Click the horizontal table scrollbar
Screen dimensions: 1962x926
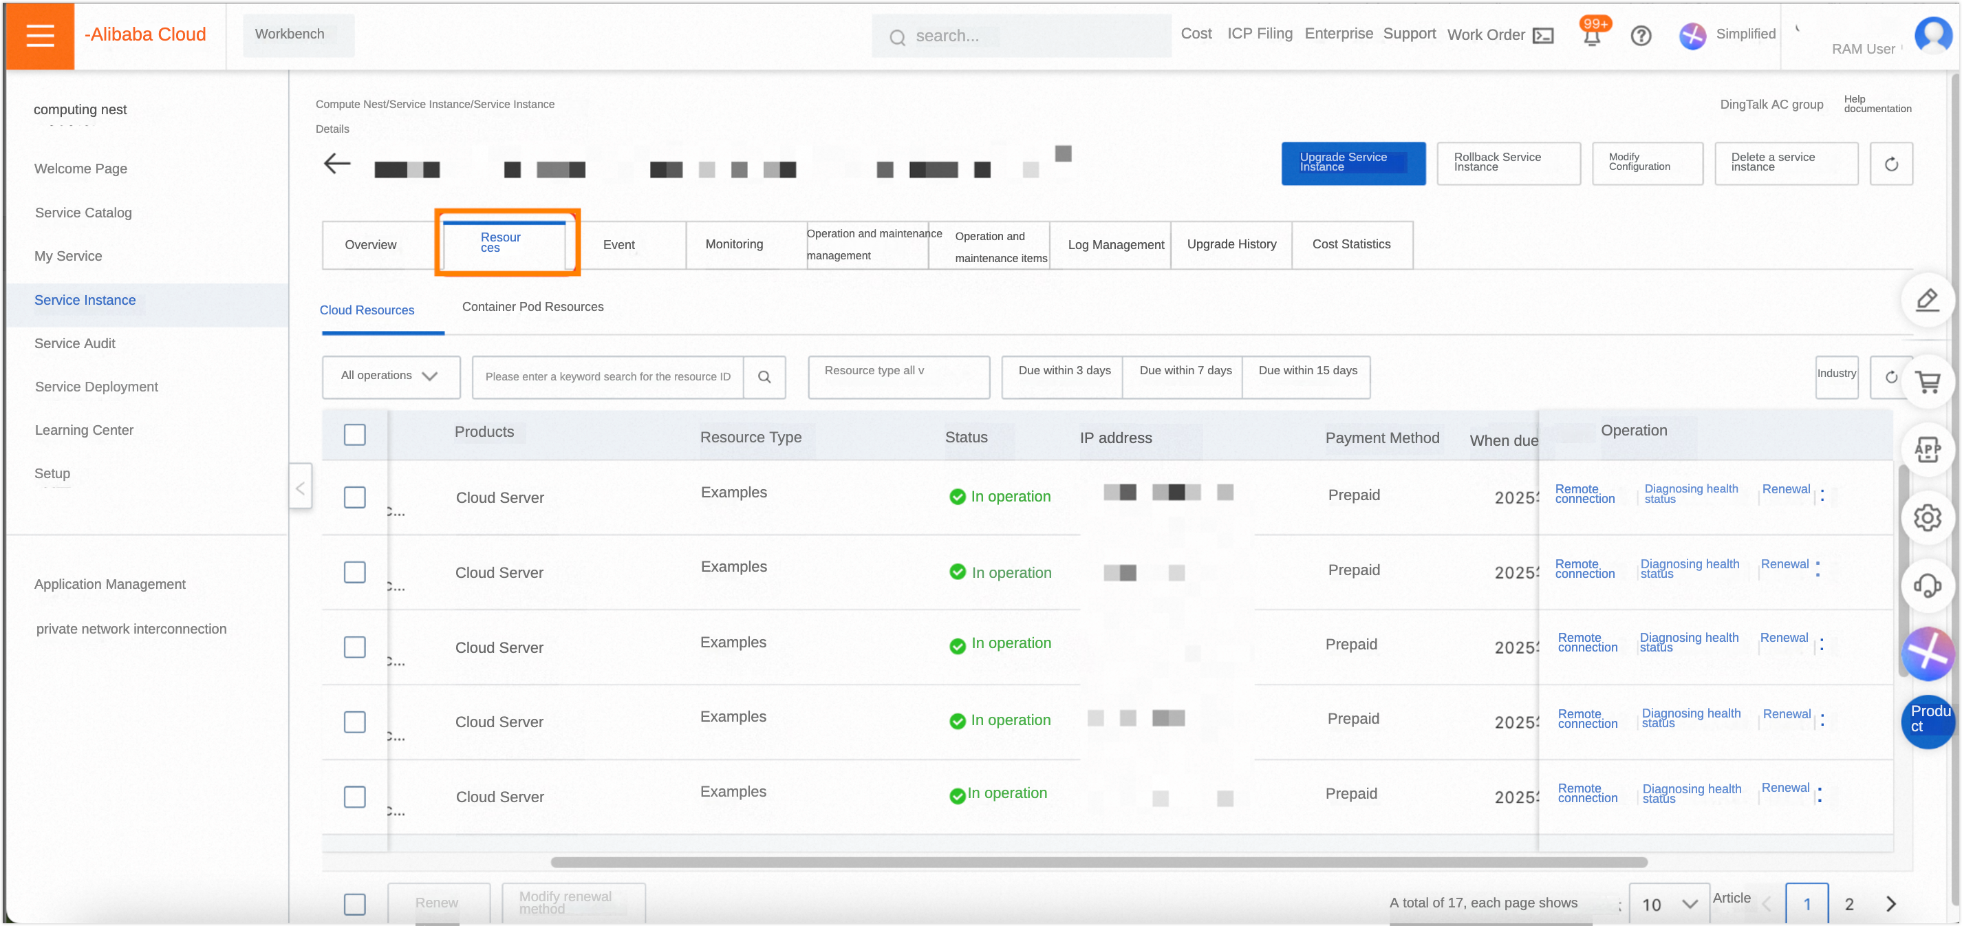1098,862
